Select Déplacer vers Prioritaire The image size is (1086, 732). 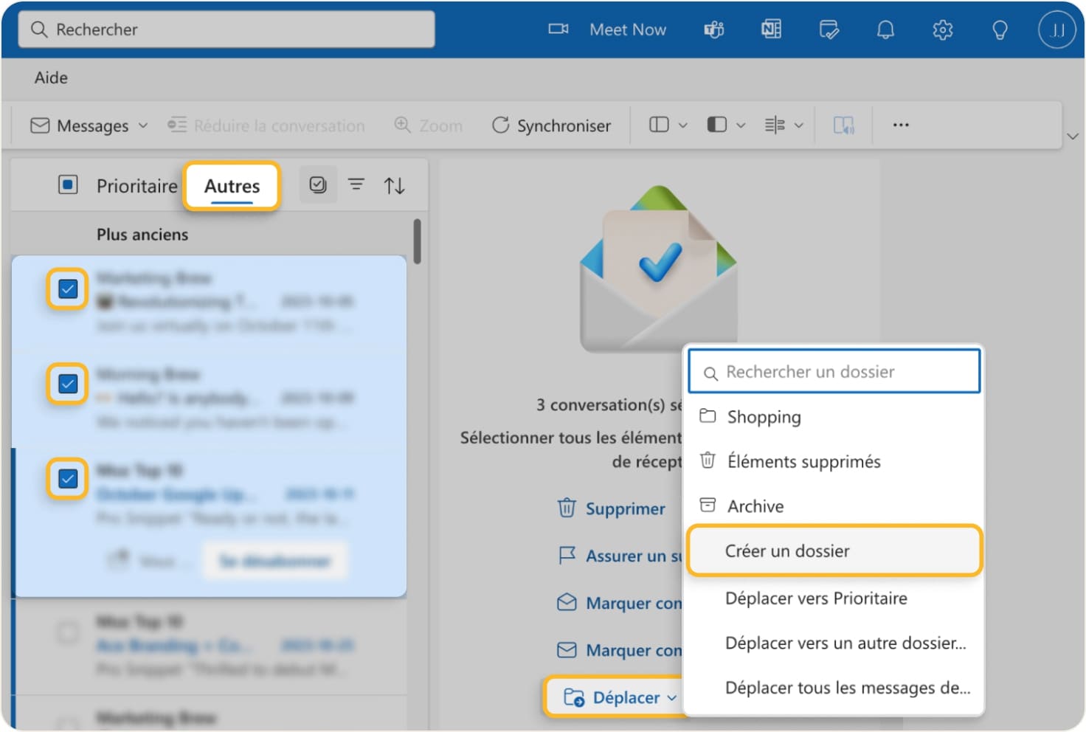coord(834,598)
